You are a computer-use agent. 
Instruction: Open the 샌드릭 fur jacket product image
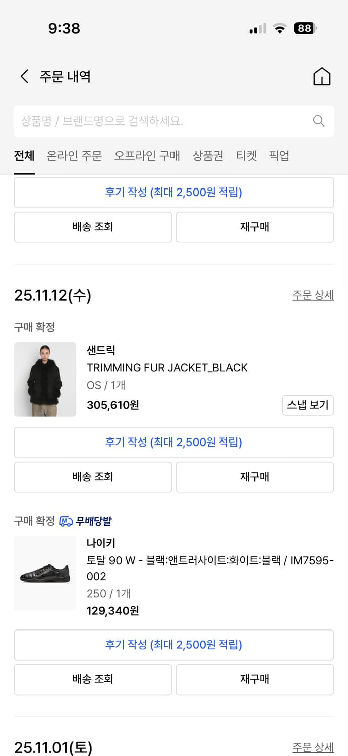(45, 380)
